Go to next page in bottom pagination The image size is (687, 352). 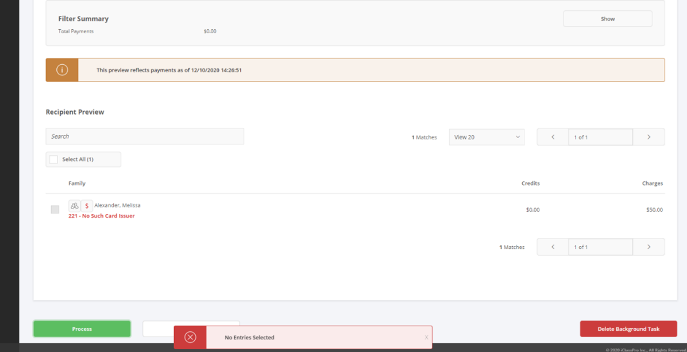[649, 247]
